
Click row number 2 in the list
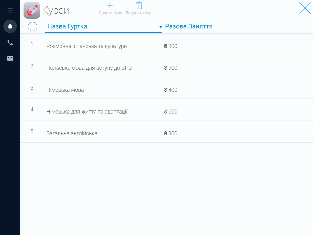tap(32, 66)
